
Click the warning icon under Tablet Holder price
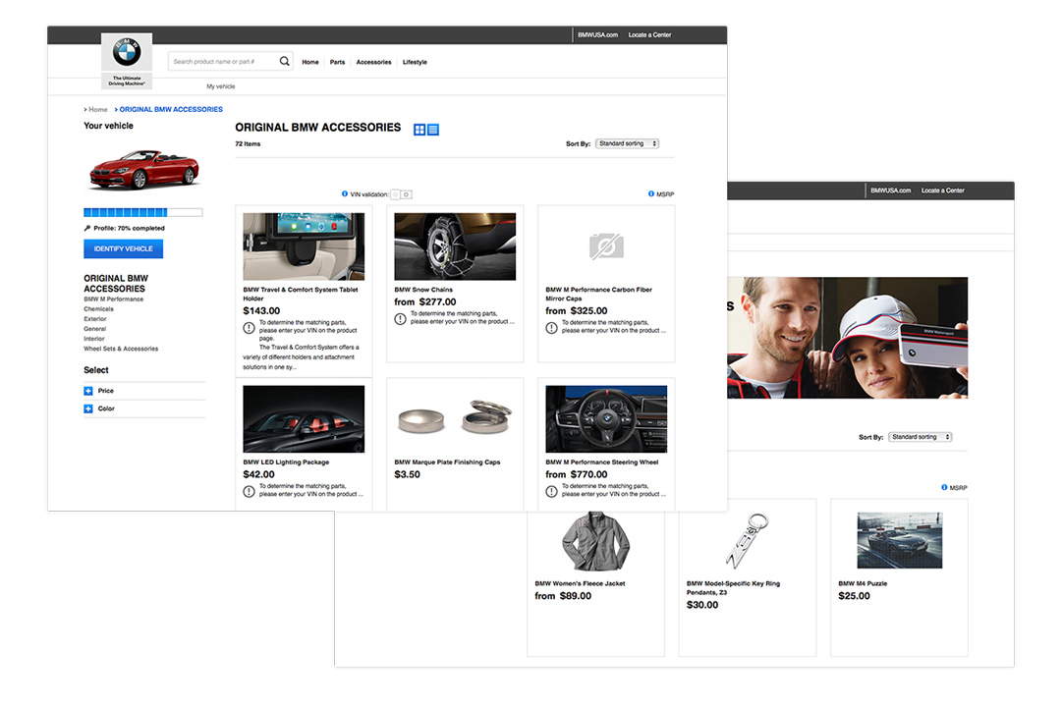point(249,328)
